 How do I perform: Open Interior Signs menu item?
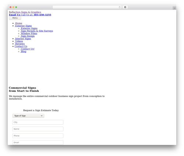[23, 39]
